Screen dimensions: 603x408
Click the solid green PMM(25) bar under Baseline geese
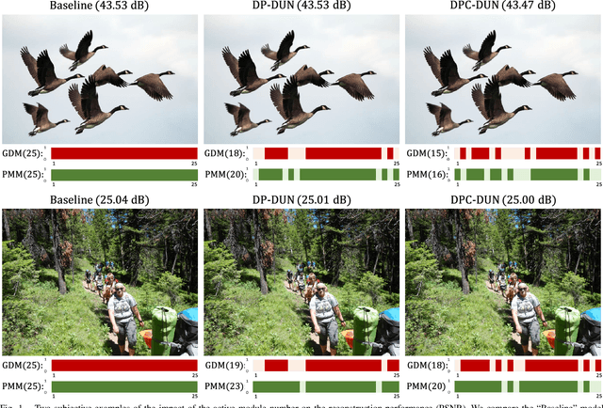pos(124,175)
